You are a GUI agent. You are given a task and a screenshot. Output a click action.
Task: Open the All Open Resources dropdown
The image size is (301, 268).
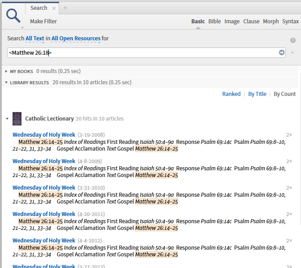(76, 39)
